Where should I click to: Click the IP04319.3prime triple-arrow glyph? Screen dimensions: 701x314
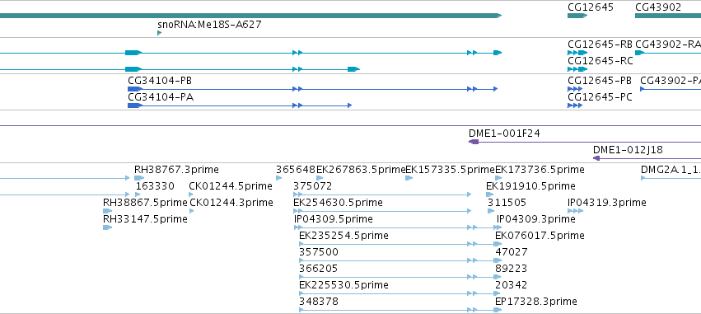coord(575,211)
